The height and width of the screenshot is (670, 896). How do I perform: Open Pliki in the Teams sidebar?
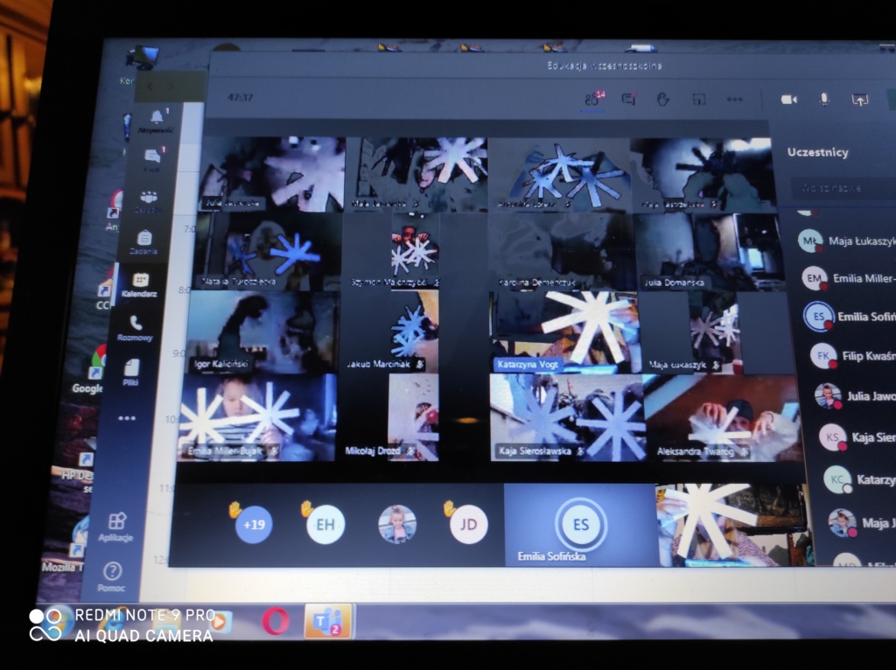tap(131, 372)
